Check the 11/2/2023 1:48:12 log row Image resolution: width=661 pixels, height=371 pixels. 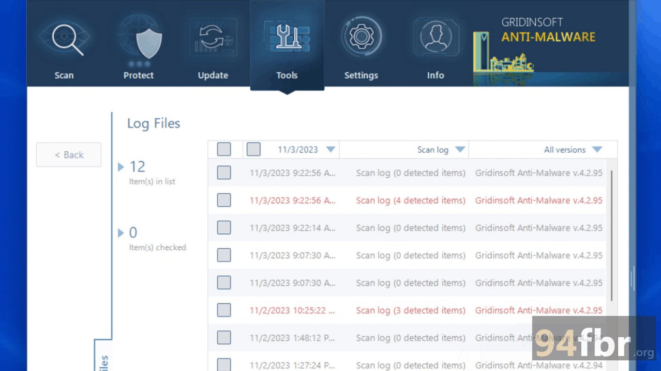tap(224, 338)
